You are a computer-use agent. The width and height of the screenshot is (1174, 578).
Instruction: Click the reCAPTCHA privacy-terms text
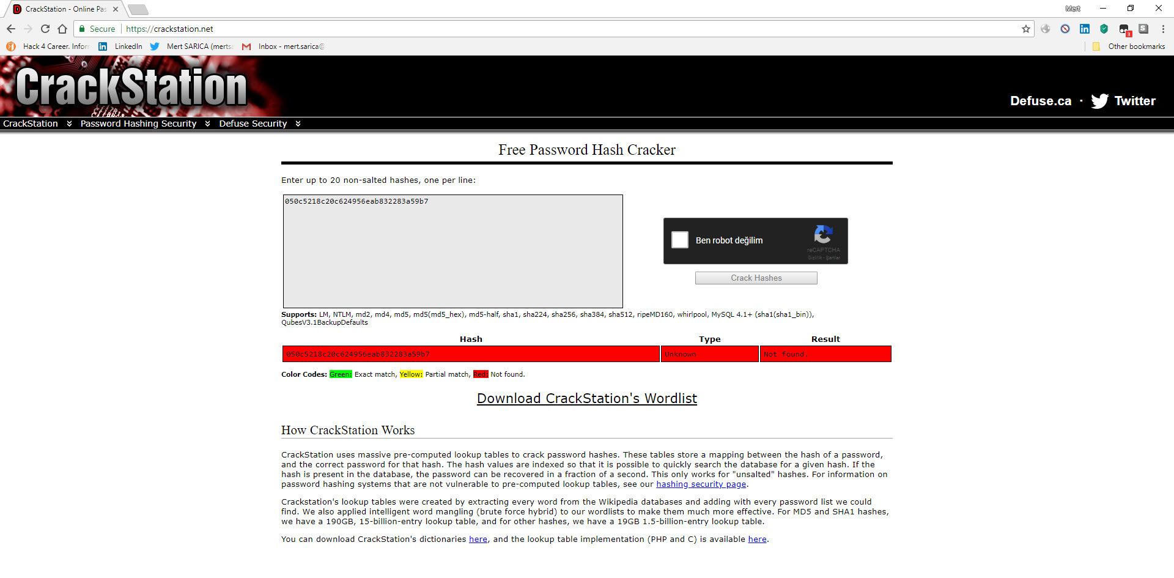coord(824,258)
